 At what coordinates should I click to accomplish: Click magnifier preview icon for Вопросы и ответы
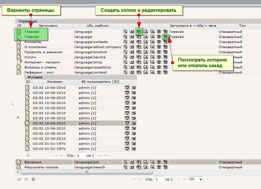coord(152,67)
